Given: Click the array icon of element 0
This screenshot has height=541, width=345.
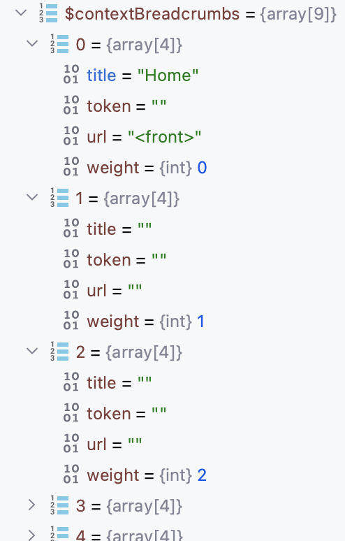Looking at the screenshot, I should point(59,44).
